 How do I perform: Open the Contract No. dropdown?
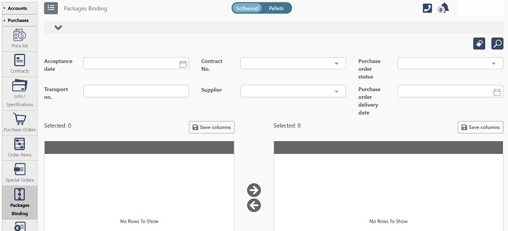click(x=293, y=63)
